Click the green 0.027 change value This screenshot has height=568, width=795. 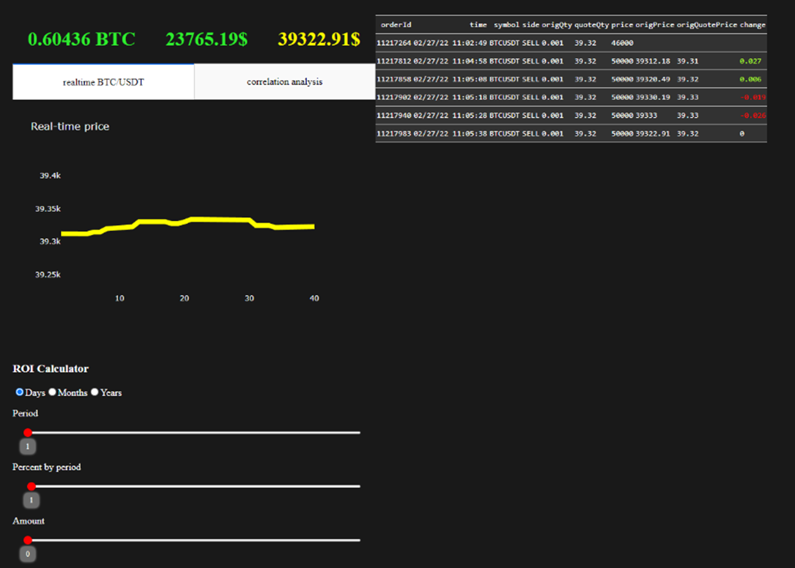click(750, 61)
